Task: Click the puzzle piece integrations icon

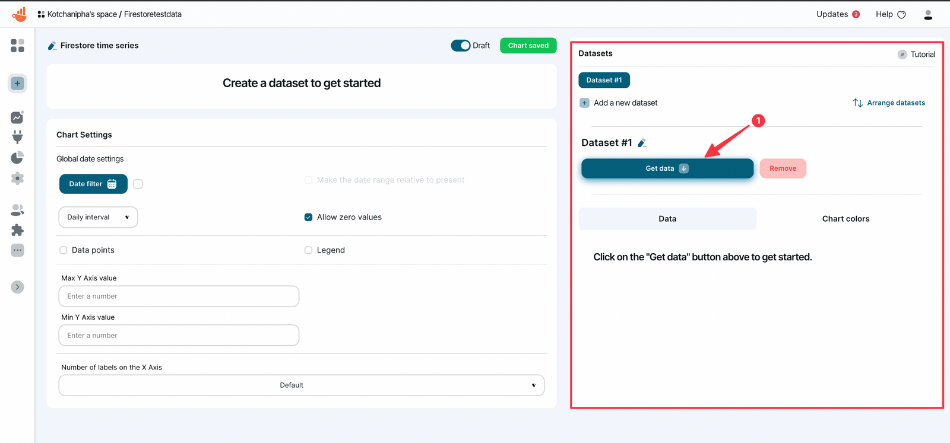Action: 17,230
